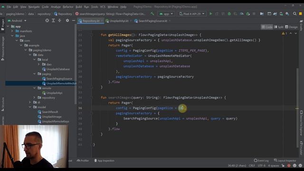The image size is (304, 171).
Task: Jump to the previous highlighted error arrow
Action: (x=291, y=33)
